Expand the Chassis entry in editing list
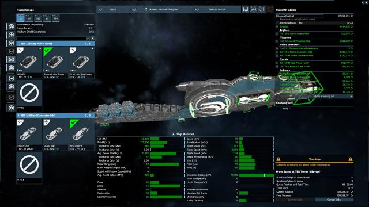The width and height of the screenshot is (369, 207). click(277, 27)
